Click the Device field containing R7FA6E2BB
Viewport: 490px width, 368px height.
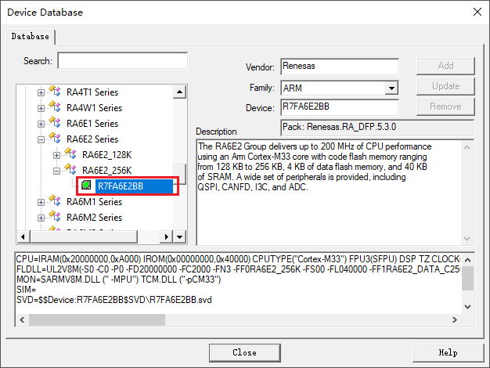tap(340, 107)
